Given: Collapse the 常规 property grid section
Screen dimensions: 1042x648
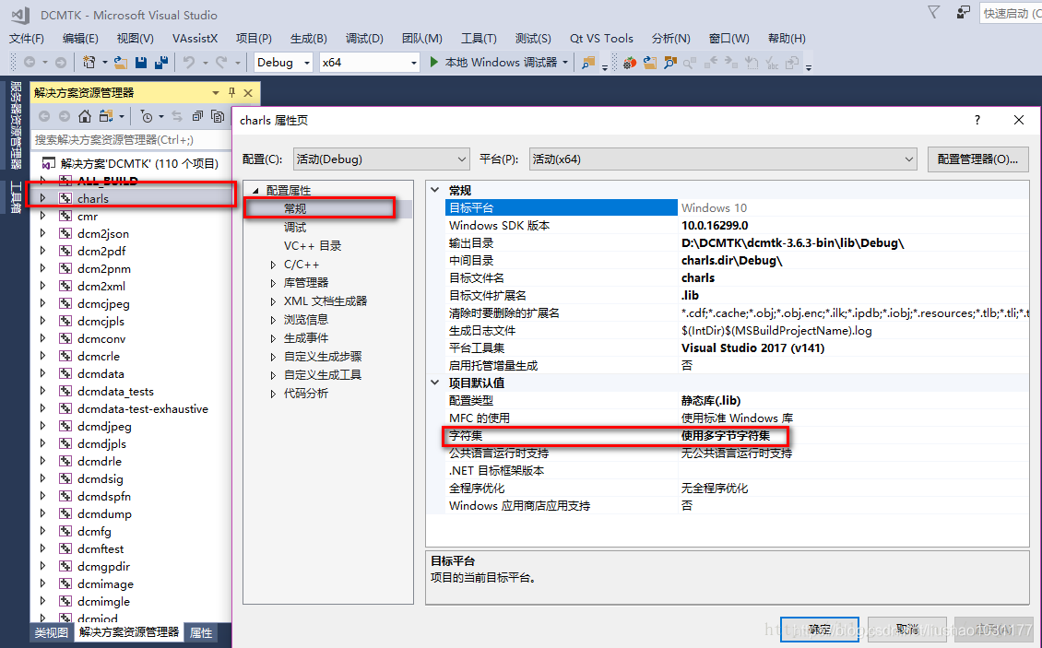Looking at the screenshot, I should (x=434, y=190).
